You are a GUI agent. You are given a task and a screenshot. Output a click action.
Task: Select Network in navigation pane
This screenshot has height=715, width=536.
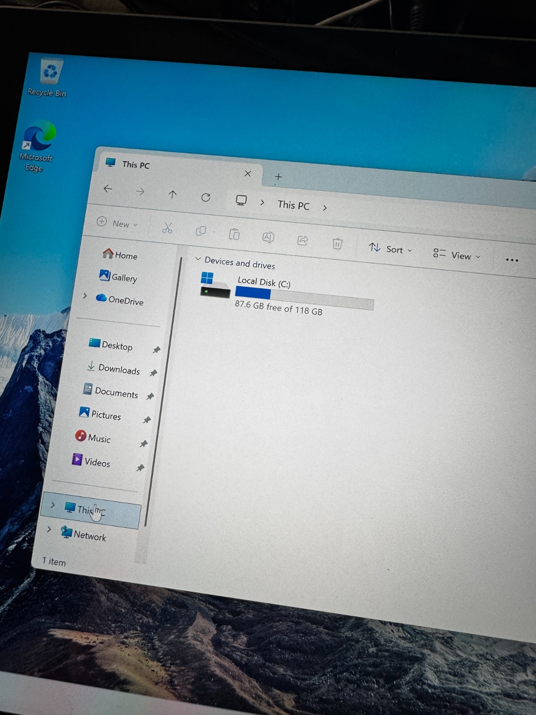click(x=84, y=534)
